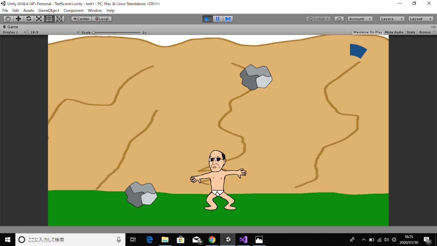Click the Windows taskbar search box
437x246 pixels.
pyautogui.click(x=70, y=239)
